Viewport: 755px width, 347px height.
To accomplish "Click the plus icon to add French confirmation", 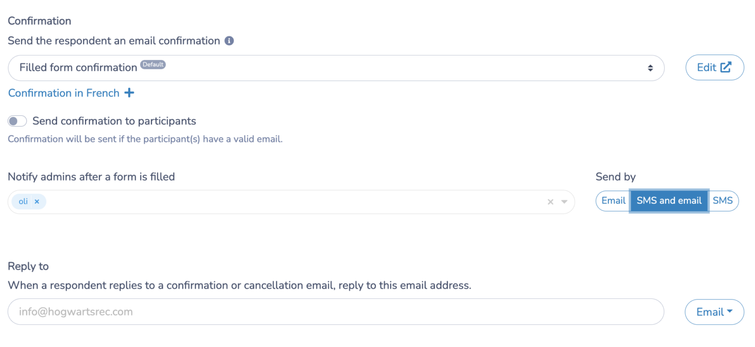I will 129,93.
